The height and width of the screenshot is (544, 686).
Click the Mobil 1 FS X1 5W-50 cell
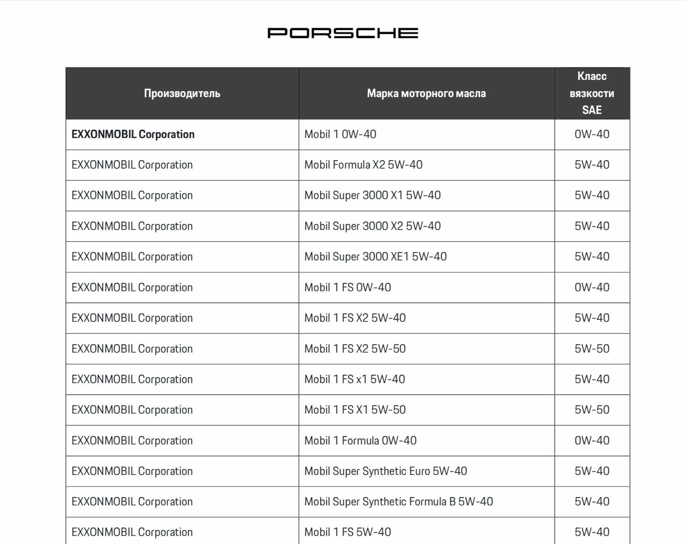[x=355, y=410]
